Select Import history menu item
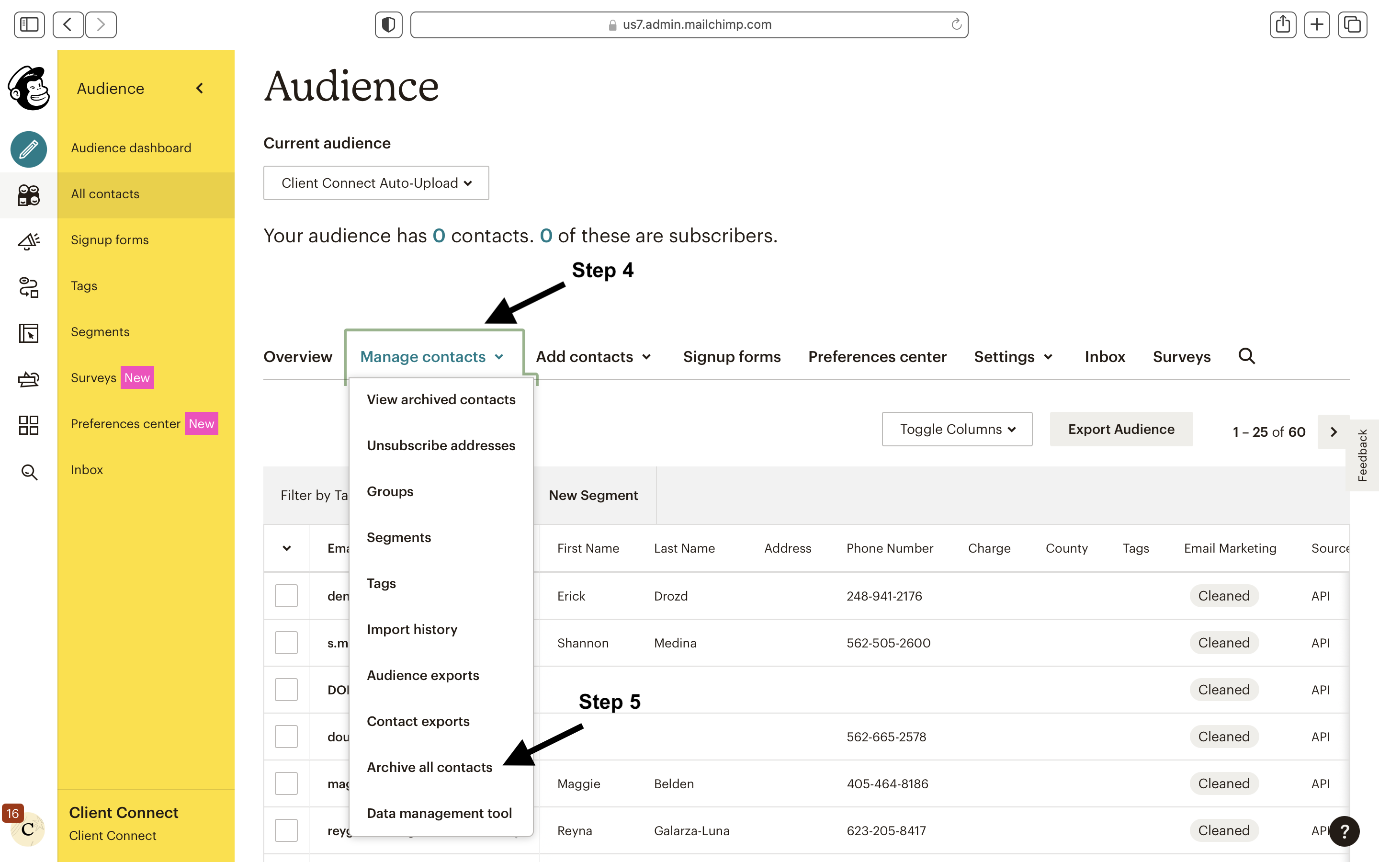The width and height of the screenshot is (1379, 862). click(441, 629)
